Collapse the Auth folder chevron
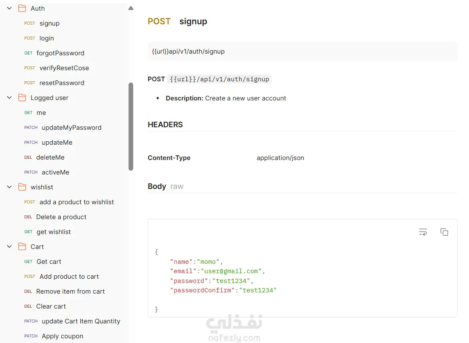 coord(9,9)
